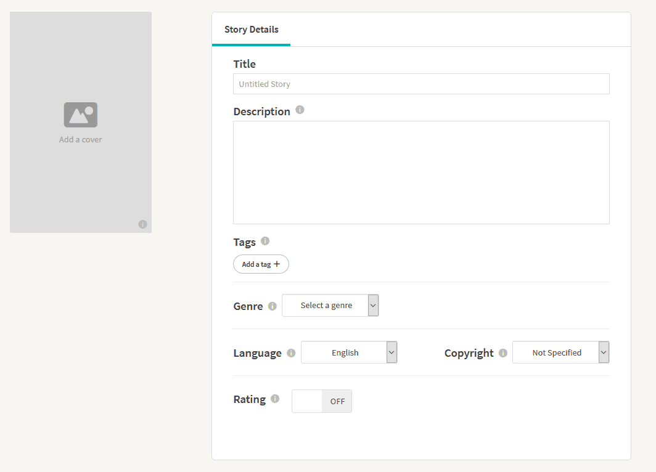This screenshot has width=656, height=472.
Task: Click inside the Description text area
Action: pos(421,173)
